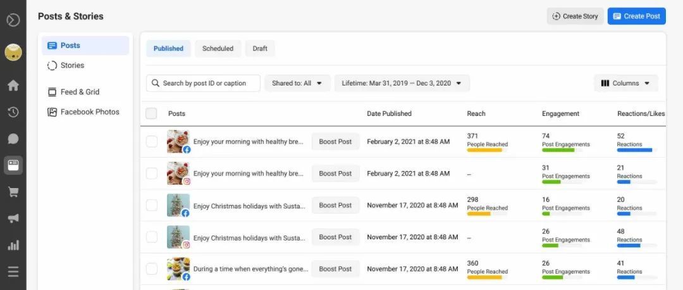Boost the Instagram Christmas post with 48 reactions

pos(335,237)
